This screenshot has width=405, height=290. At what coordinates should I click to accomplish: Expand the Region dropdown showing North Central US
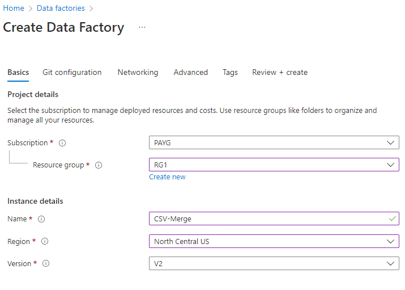tap(274, 242)
